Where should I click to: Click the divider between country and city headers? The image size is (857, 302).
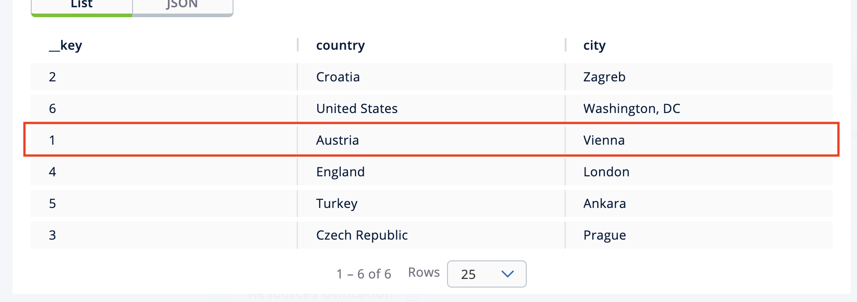(x=566, y=45)
